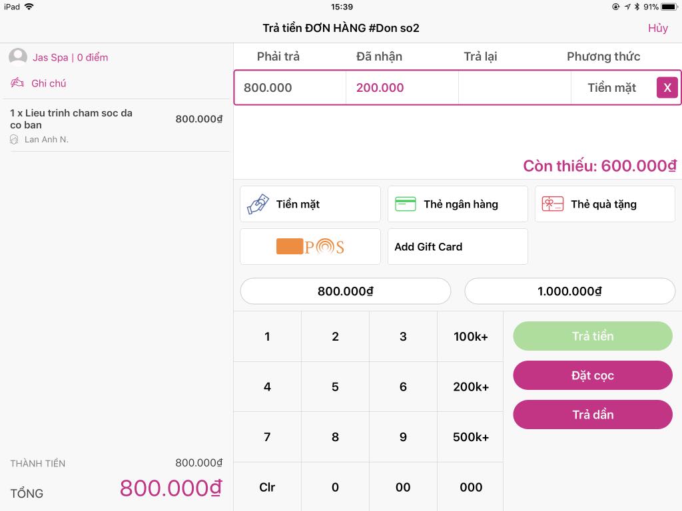The image size is (682, 511).
Task: Remove the Tiền mặt payment row with X
Action: tap(667, 88)
